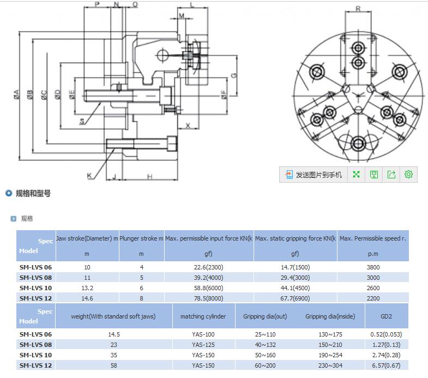Select the 40~132 gripping diameter cell
Viewport: 428px width, 378px height.
(266, 345)
